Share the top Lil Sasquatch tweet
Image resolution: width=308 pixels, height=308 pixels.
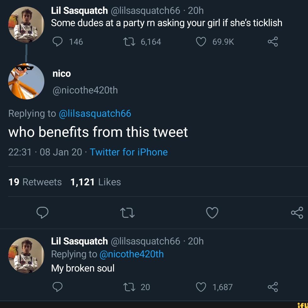pos(272,42)
